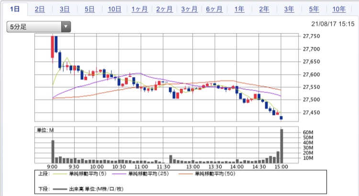The height and width of the screenshot is (196, 359).
Task: Click the 27,600 price axis label
Action: [312, 74]
